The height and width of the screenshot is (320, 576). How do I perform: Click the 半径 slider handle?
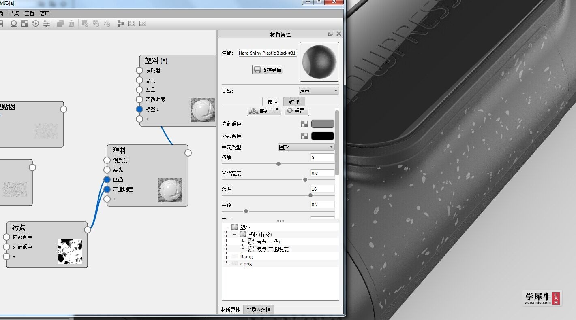pos(246,211)
